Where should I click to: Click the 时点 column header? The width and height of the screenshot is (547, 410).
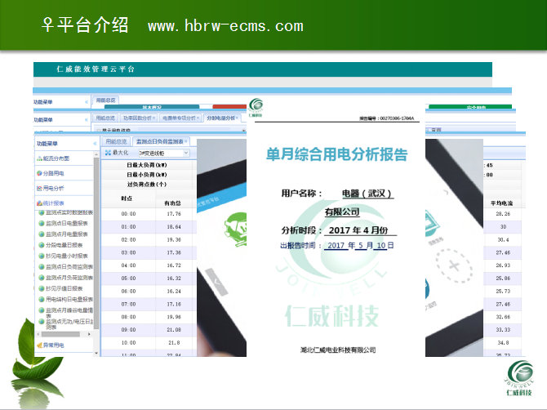pyautogui.click(x=127, y=198)
